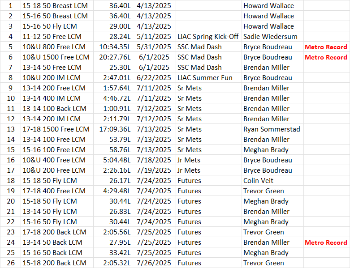This screenshot has width=350, height=268.
Task: Click row number 26 cell
Action: [x=11, y=263]
